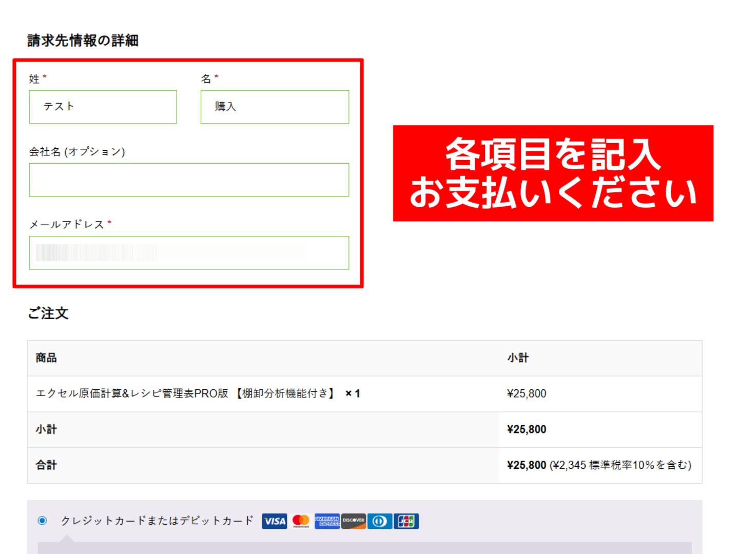
Task: Click the クレジットカードまたはデビットカード payment label
Action: [x=157, y=521]
